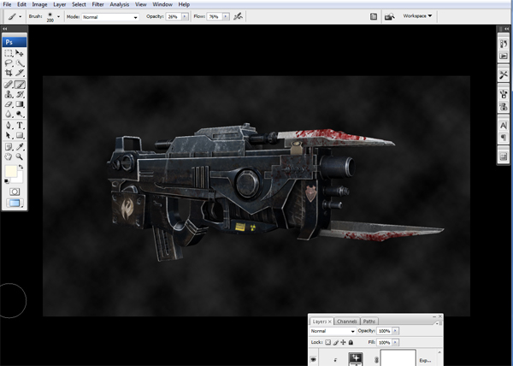Select the Rectangle shape tool
Screen dimensions: 513x366
pos(20,135)
